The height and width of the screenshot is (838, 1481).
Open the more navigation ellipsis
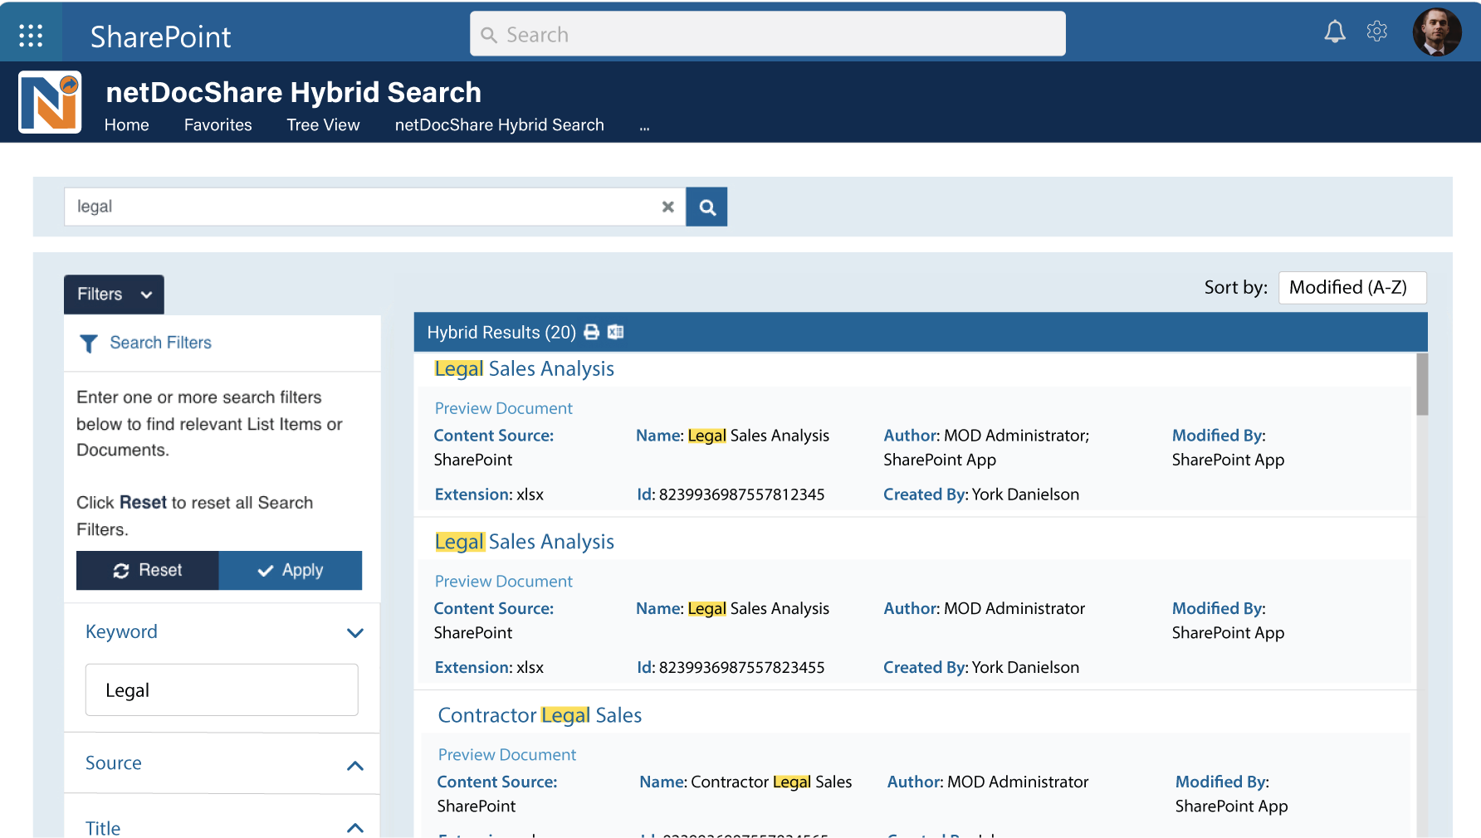644,127
